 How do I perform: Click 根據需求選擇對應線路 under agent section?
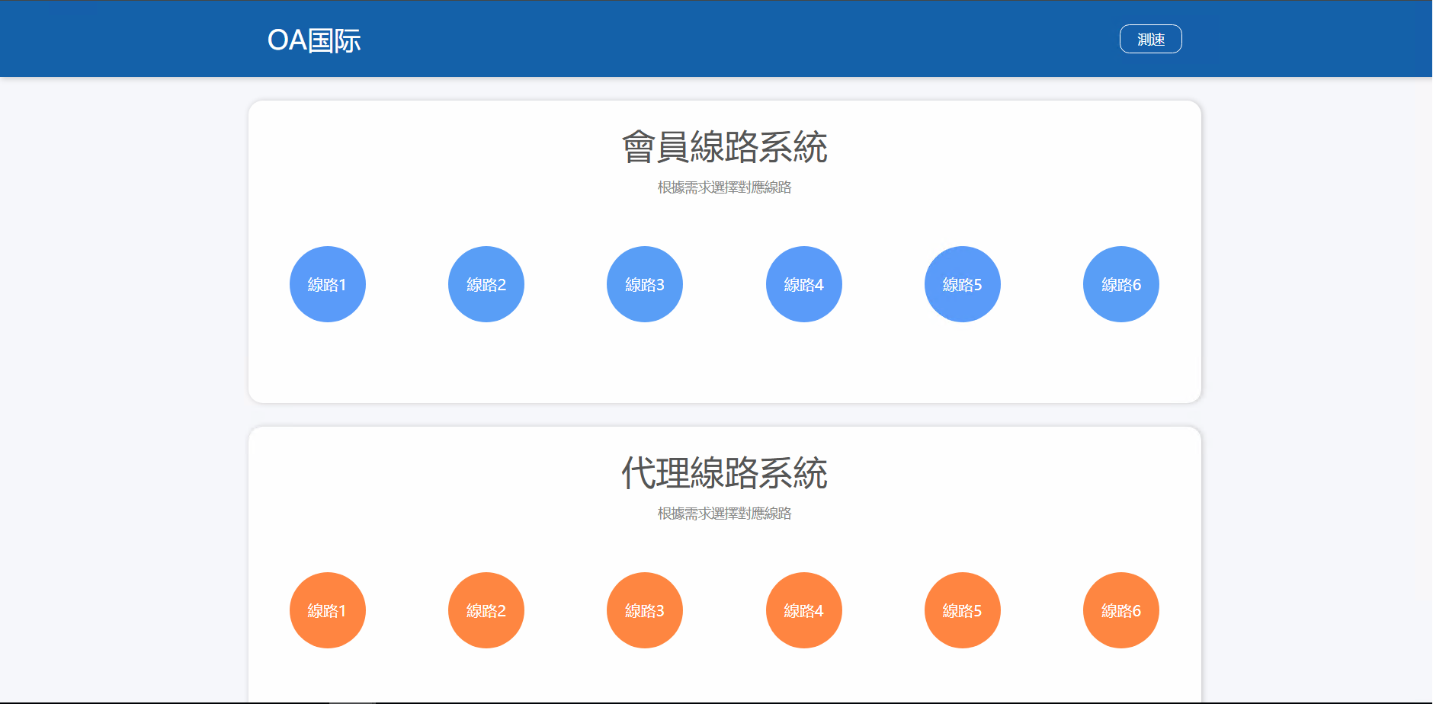723,514
